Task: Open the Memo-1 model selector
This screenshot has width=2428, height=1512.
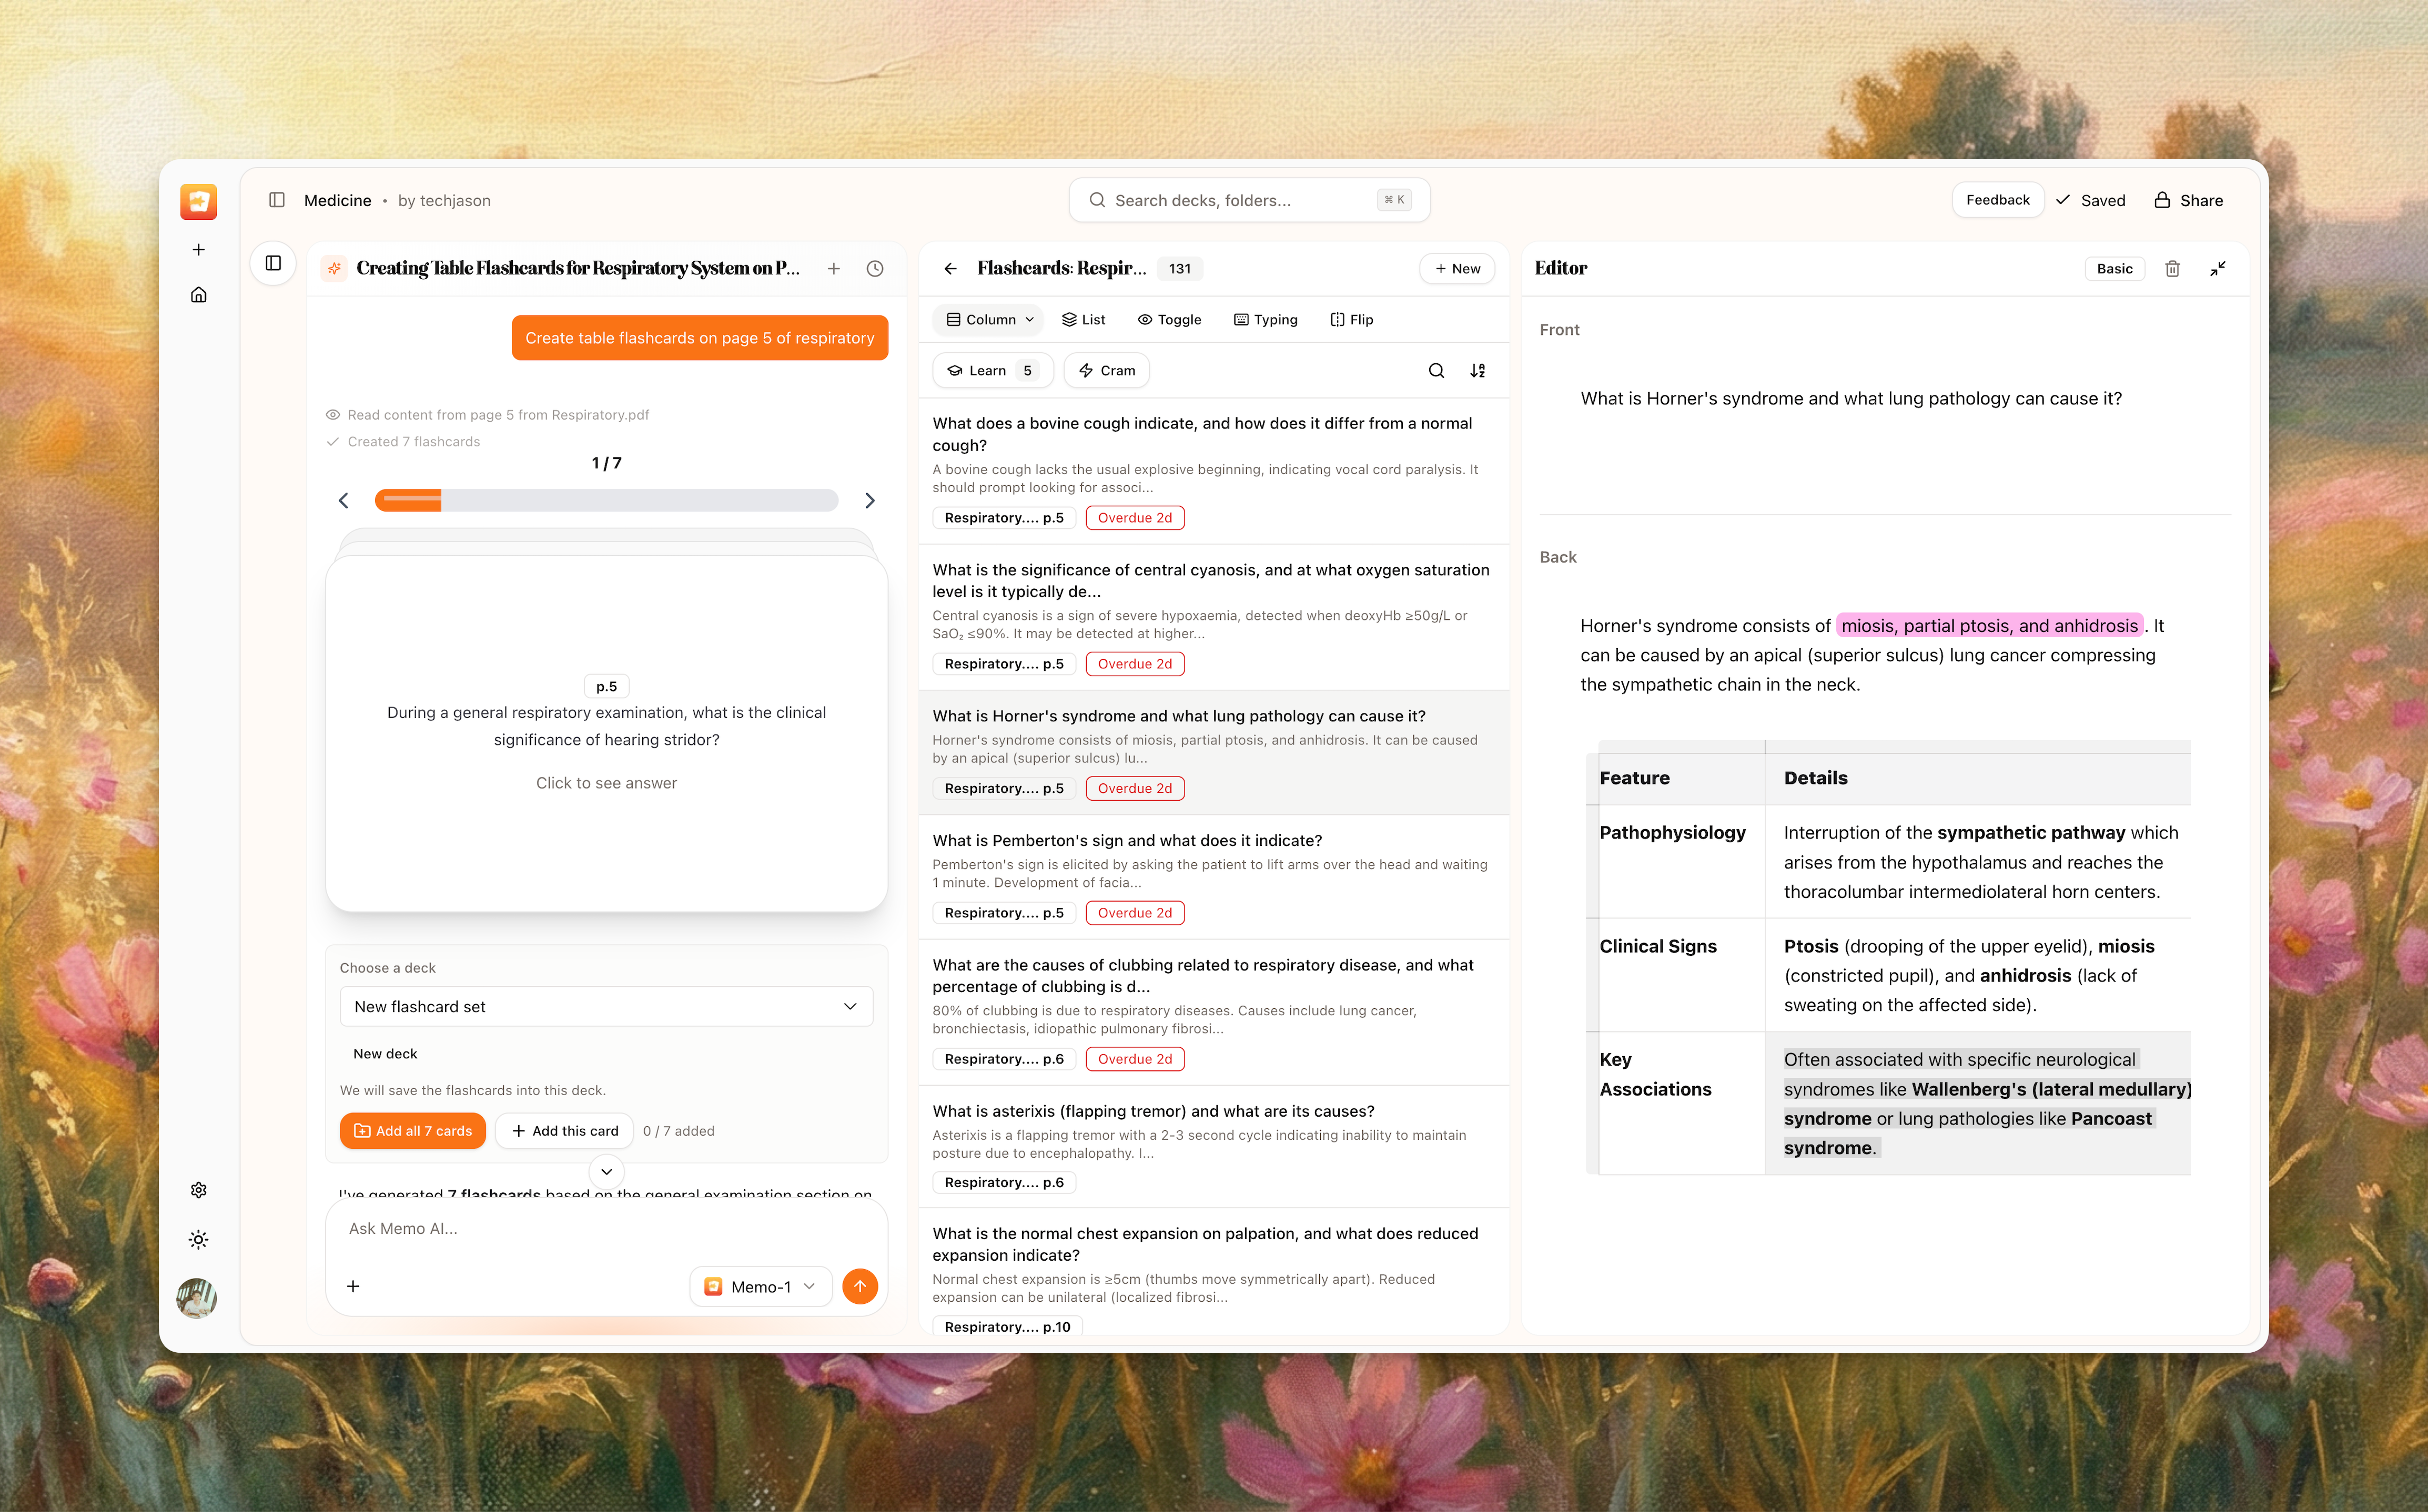Action: [760, 1287]
